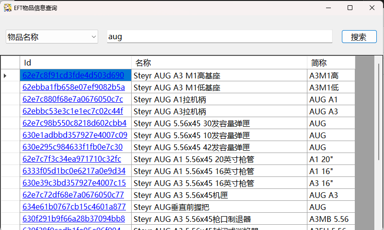384x230 pixels.
Task: Open link 62ebba1fb658e07ef9082b5a
Action: click(74, 87)
